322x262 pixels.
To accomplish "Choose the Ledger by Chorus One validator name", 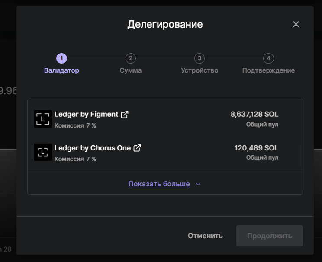I will tap(92, 148).
